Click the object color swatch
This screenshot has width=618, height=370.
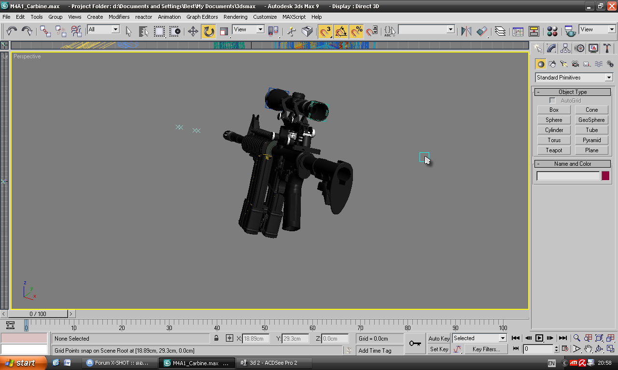605,176
